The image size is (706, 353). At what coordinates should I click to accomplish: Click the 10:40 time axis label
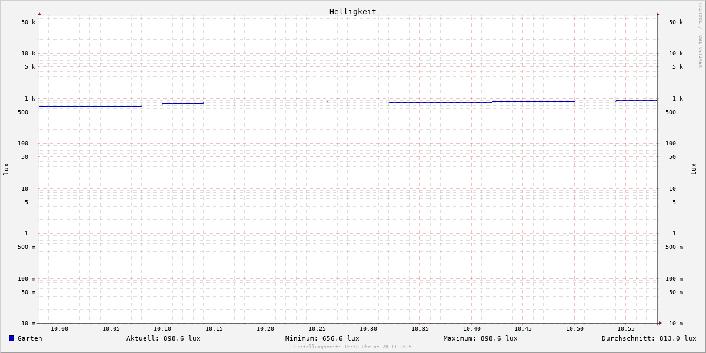click(x=472, y=329)
